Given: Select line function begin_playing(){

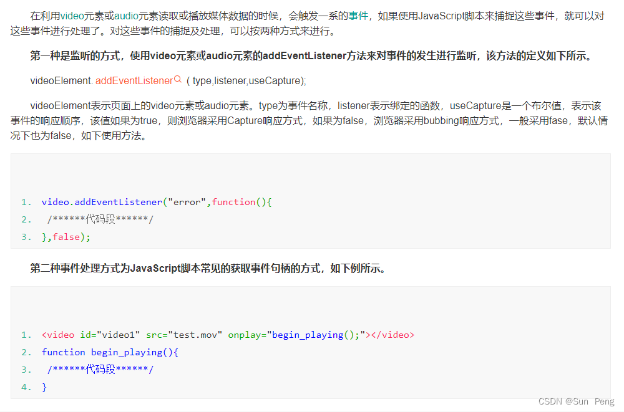Looking at the screenshot, I should pyautogui.click(x=110, y=352).
